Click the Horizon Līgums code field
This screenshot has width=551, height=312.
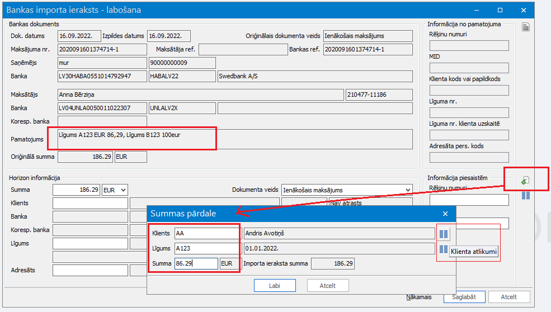pyautogui.click(x=90, y=243)
